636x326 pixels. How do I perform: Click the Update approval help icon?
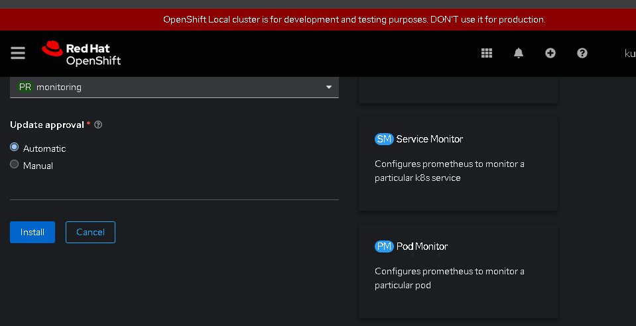(x=98, y=125)
